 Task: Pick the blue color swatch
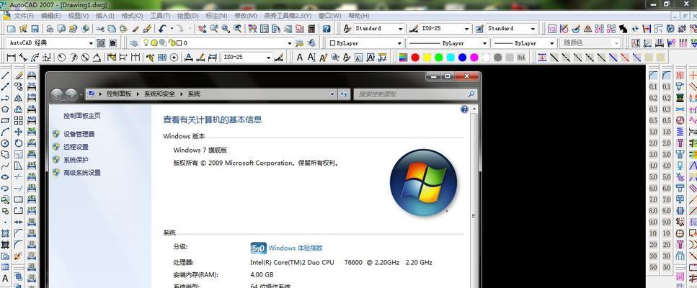click(463, 58)
